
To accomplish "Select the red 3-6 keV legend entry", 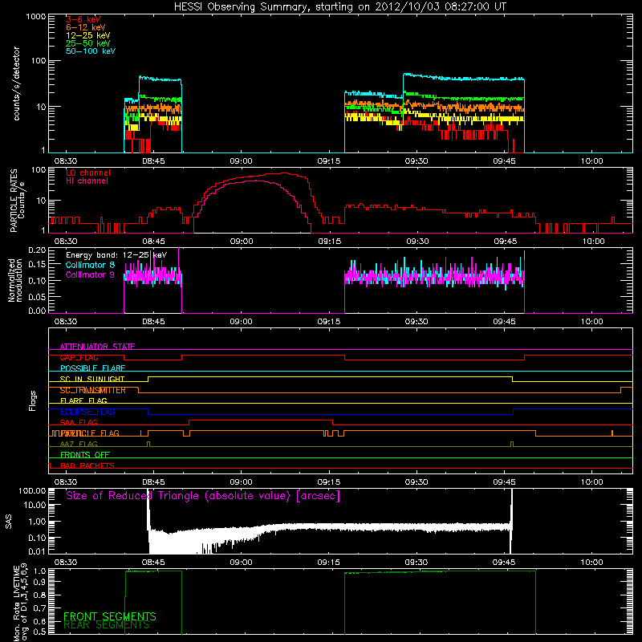I will coord(83,19).
